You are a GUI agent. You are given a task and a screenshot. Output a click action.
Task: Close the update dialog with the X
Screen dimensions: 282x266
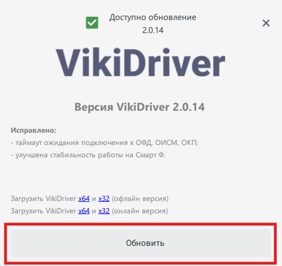266,23
